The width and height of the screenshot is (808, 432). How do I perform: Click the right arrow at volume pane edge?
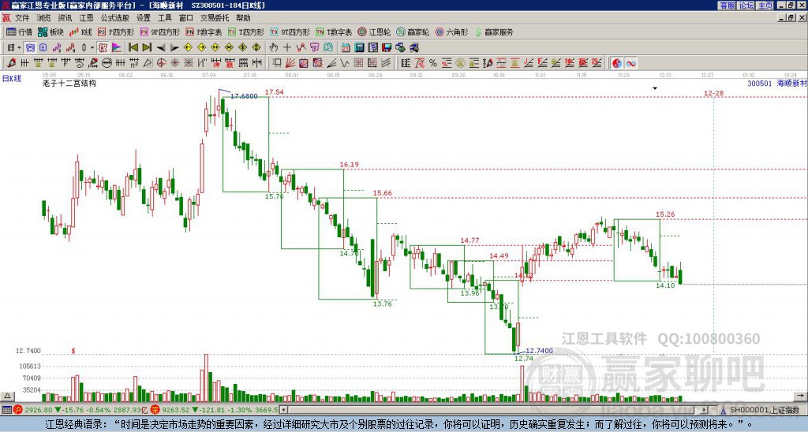coord(801,396)
